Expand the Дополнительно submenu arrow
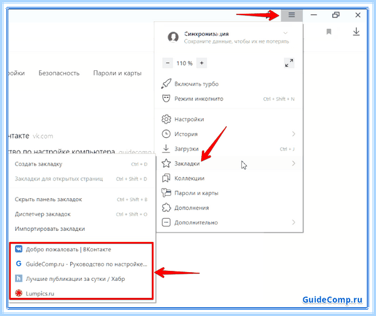 (x=293, y=223)
